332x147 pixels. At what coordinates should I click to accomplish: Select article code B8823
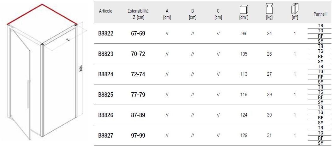pyautogui.click(x=106, y=54)
